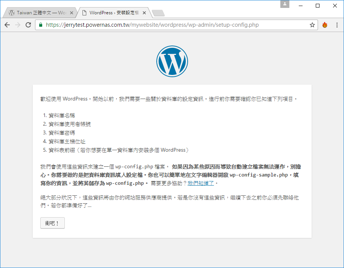Image resolution: width=344 pixels, height=268 pixels.
Task: Click the 資料表前綴 list item
Action: [x=118, y=150]
